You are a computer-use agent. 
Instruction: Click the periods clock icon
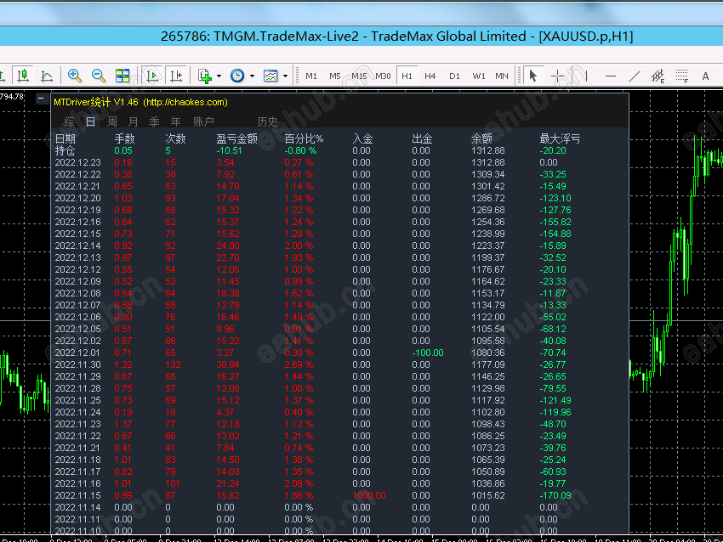point(237,75)
